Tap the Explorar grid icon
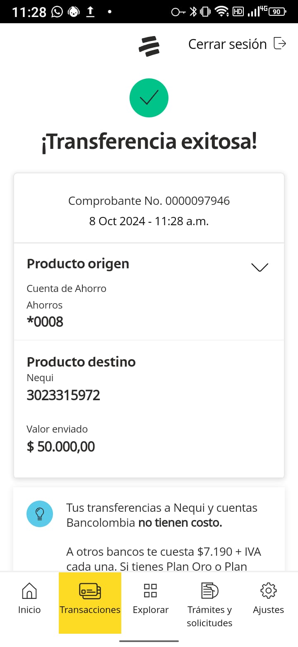The height and width of the screenshot is (647, 298). [150, 590]
